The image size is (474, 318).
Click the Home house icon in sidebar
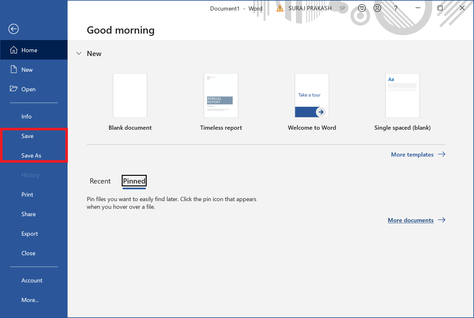pyautogui.click(x=14, y=50)
